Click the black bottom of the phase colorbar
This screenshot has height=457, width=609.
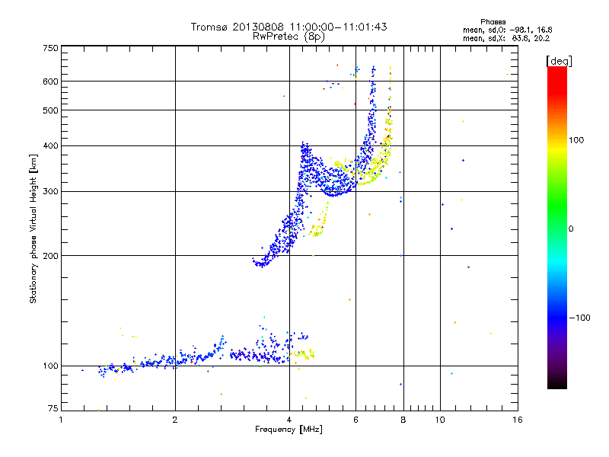(x=557, y=383)
